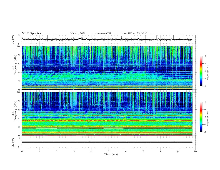Viewport: 220px width, 170px height.
Task: Click the lower colorbar "log(PSD)(V²/Hz)" label
Action: click(208, 118)
